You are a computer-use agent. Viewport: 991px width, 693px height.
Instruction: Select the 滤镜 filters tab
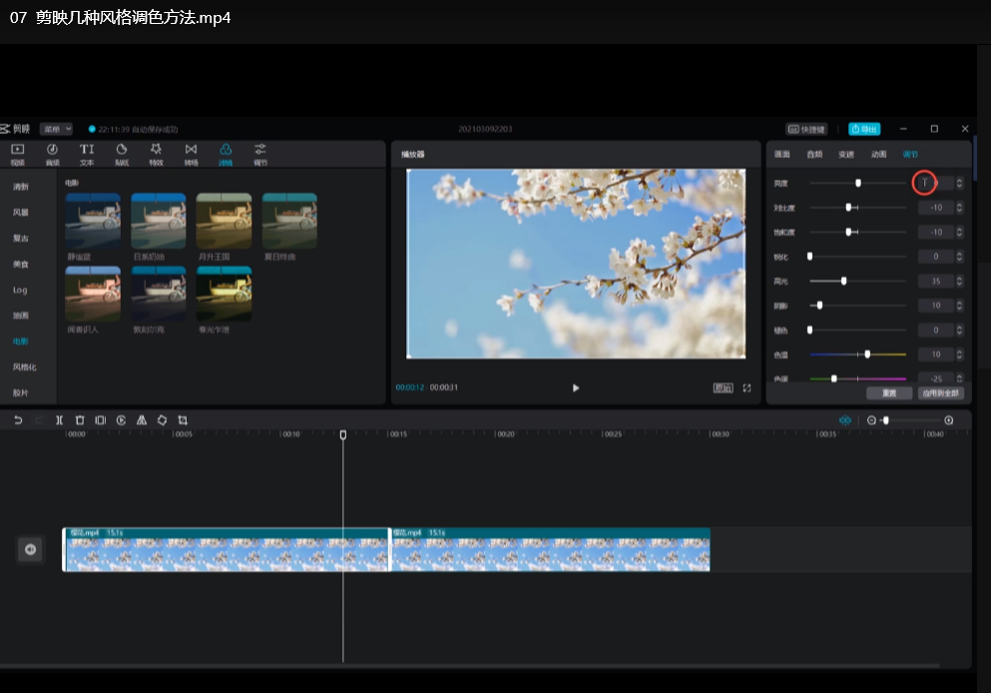click(226, 155)
